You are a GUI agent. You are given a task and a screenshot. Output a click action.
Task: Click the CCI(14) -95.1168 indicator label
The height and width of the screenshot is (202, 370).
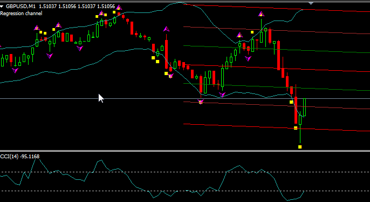click(x=20, y=157)
